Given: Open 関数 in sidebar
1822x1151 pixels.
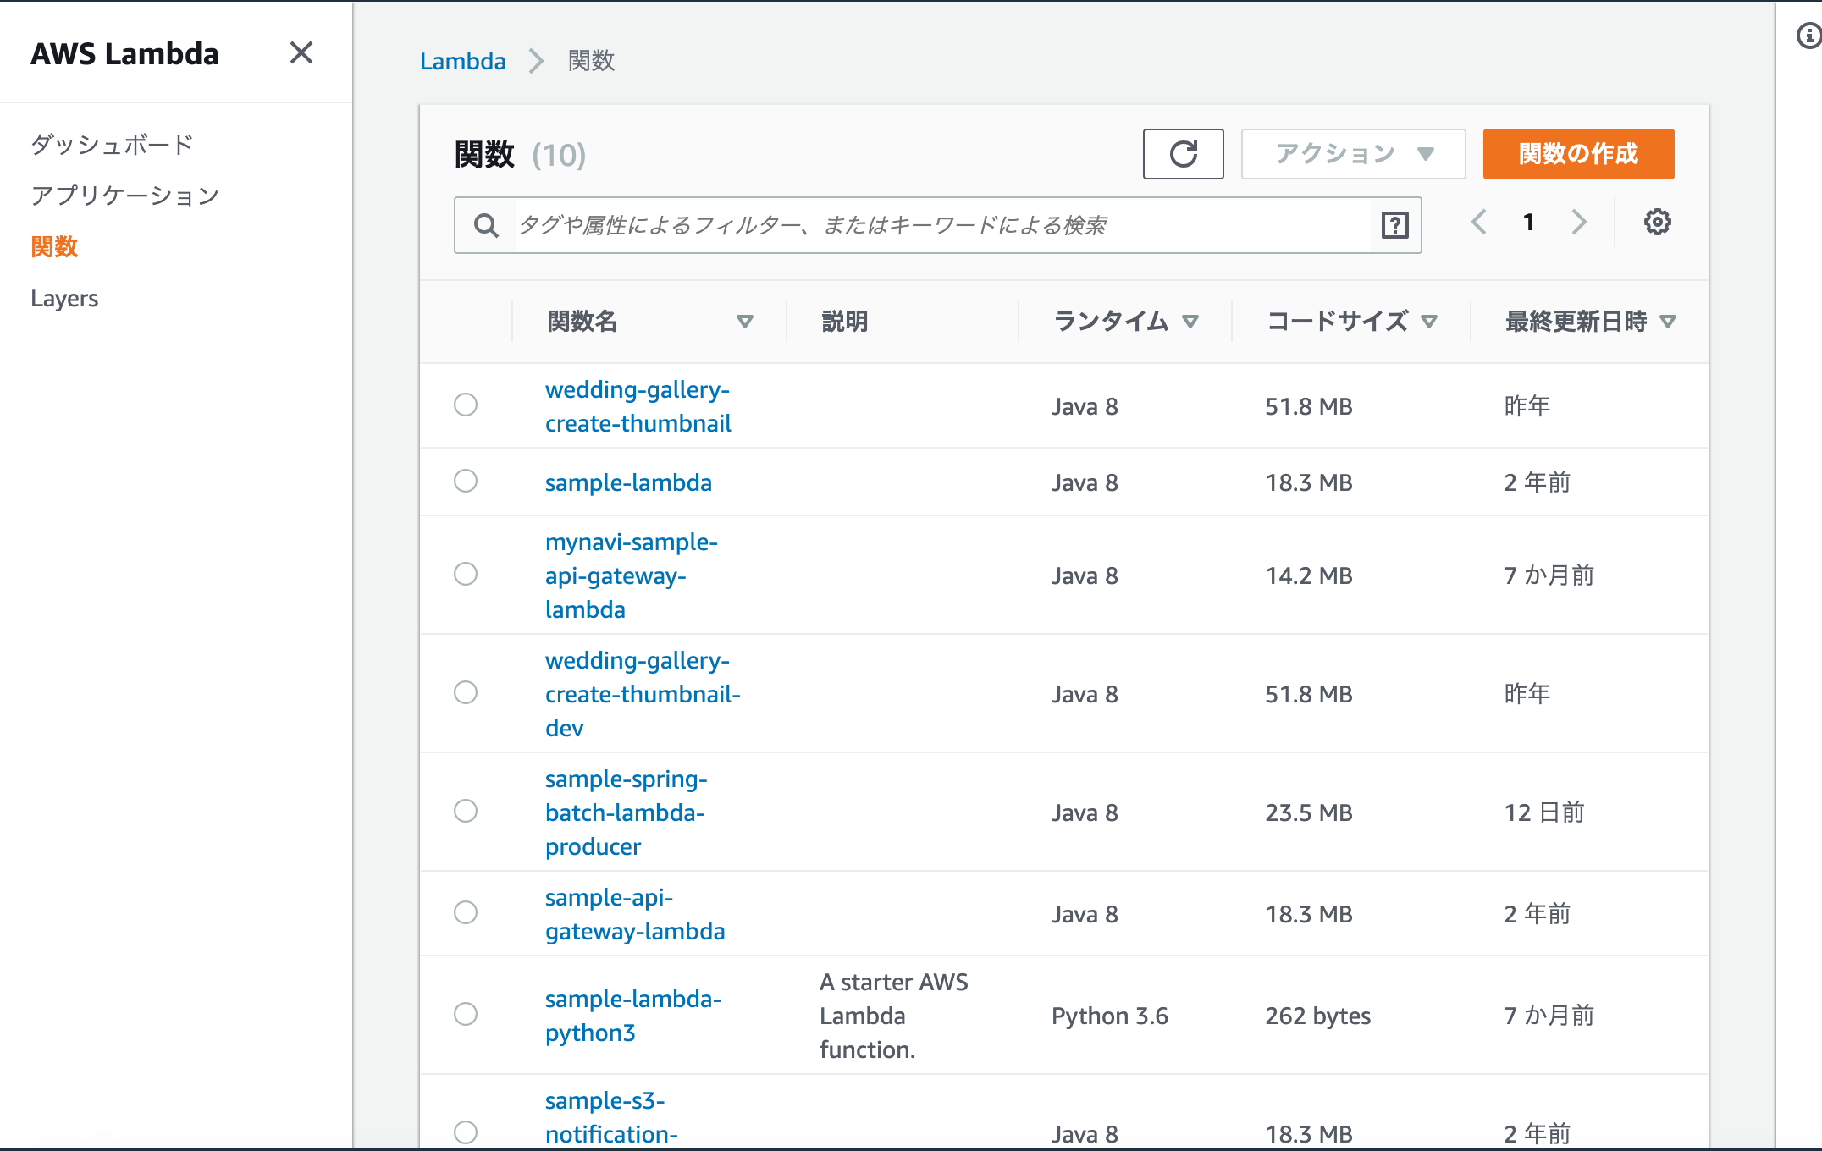Looking at the screenshot, I should click(54, 247).
